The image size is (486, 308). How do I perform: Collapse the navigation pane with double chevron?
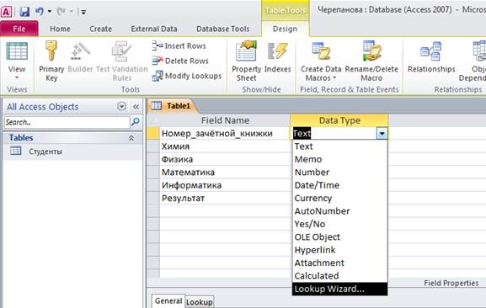136,107
